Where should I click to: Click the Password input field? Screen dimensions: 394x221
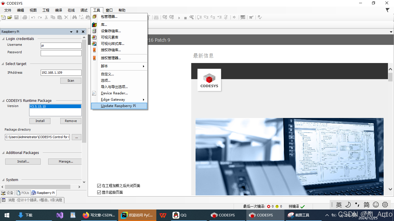click(61, 53)
